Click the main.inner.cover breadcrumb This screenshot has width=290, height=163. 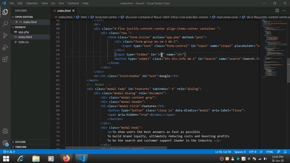coord(227,17)
